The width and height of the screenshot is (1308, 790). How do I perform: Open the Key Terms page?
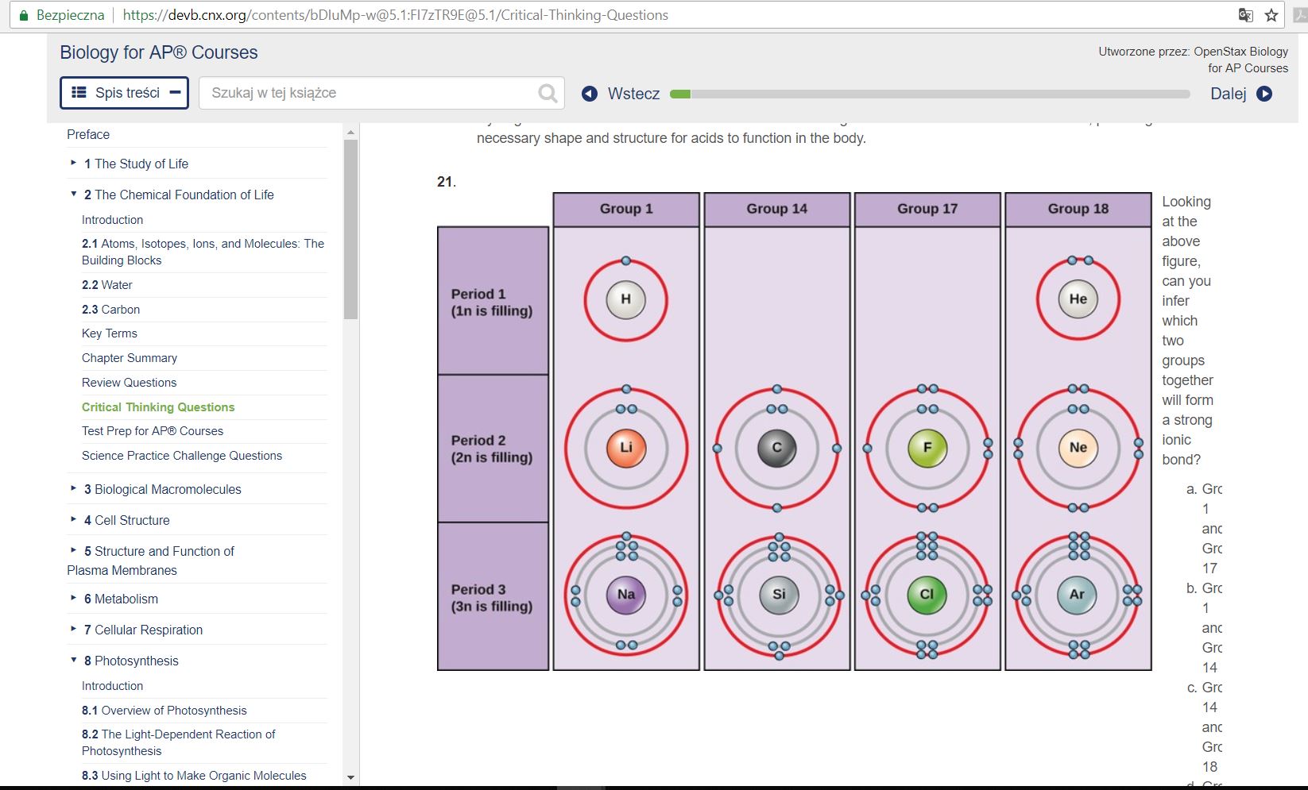(x=110, y=333)
